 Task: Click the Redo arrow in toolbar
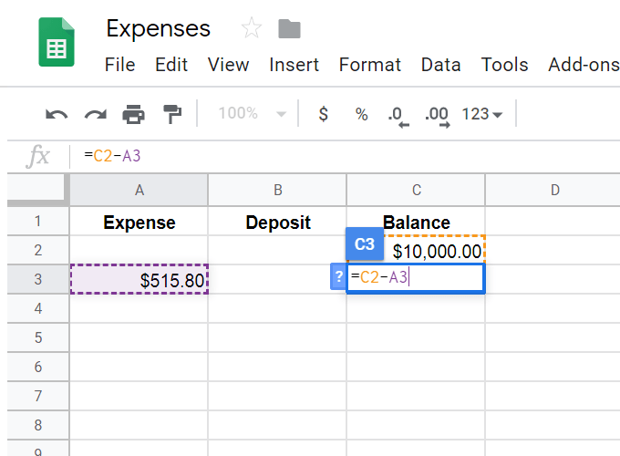[96, 115]
